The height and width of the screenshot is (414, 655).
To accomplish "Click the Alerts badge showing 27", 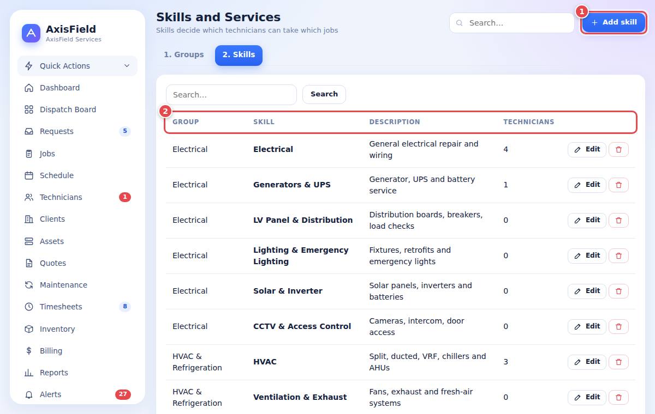I will [x=123, y=394].
